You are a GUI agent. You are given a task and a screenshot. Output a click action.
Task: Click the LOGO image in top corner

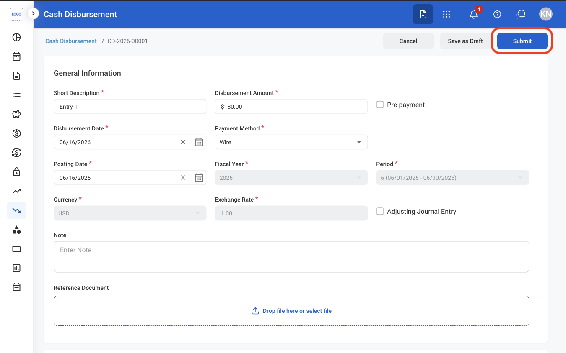coord(16,14)
